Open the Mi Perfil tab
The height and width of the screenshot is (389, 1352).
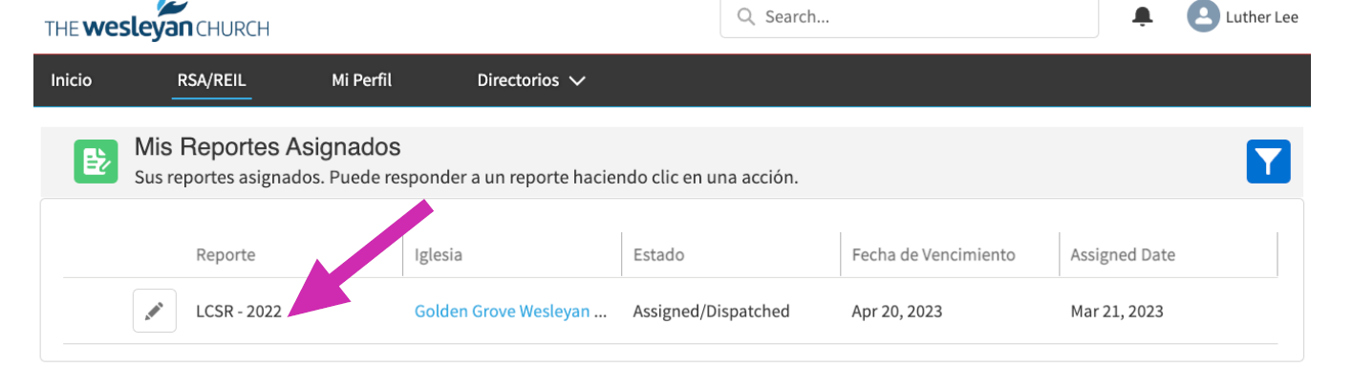pyautogui.click(x=361, y=80)
